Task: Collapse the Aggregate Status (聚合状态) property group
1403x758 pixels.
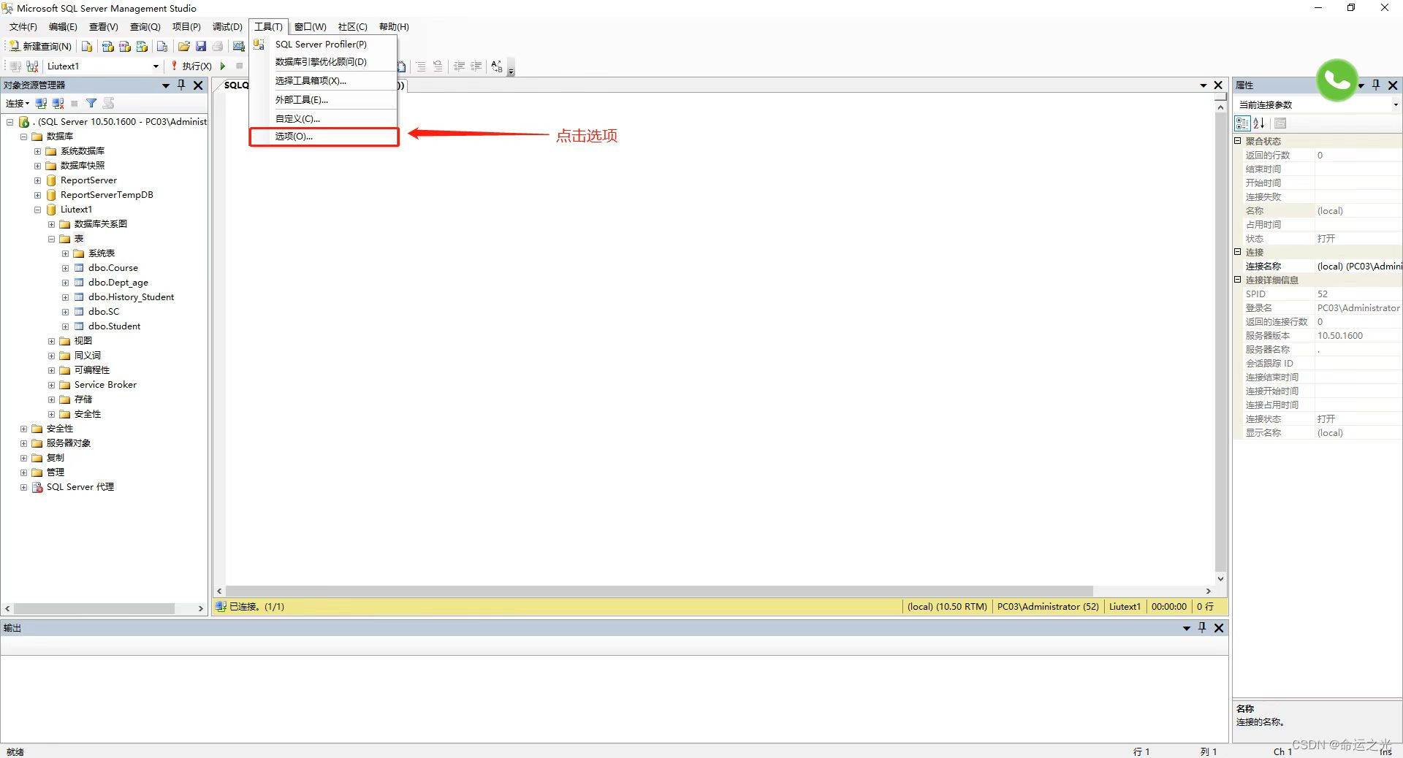Action: [x=1238, y=141]
